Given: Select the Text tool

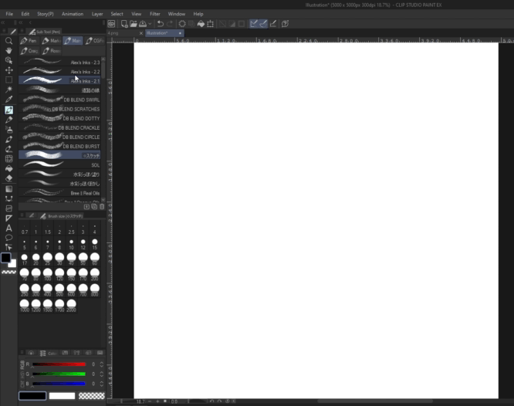Looking at the screenshot, I should pyautogui.click(x=8, y=228).
